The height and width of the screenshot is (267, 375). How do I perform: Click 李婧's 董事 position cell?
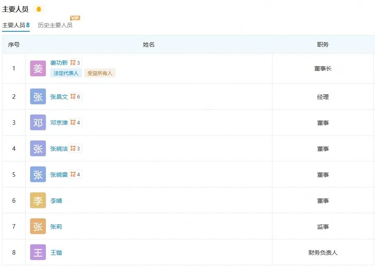pyautogui.click(x=323, y=201)
